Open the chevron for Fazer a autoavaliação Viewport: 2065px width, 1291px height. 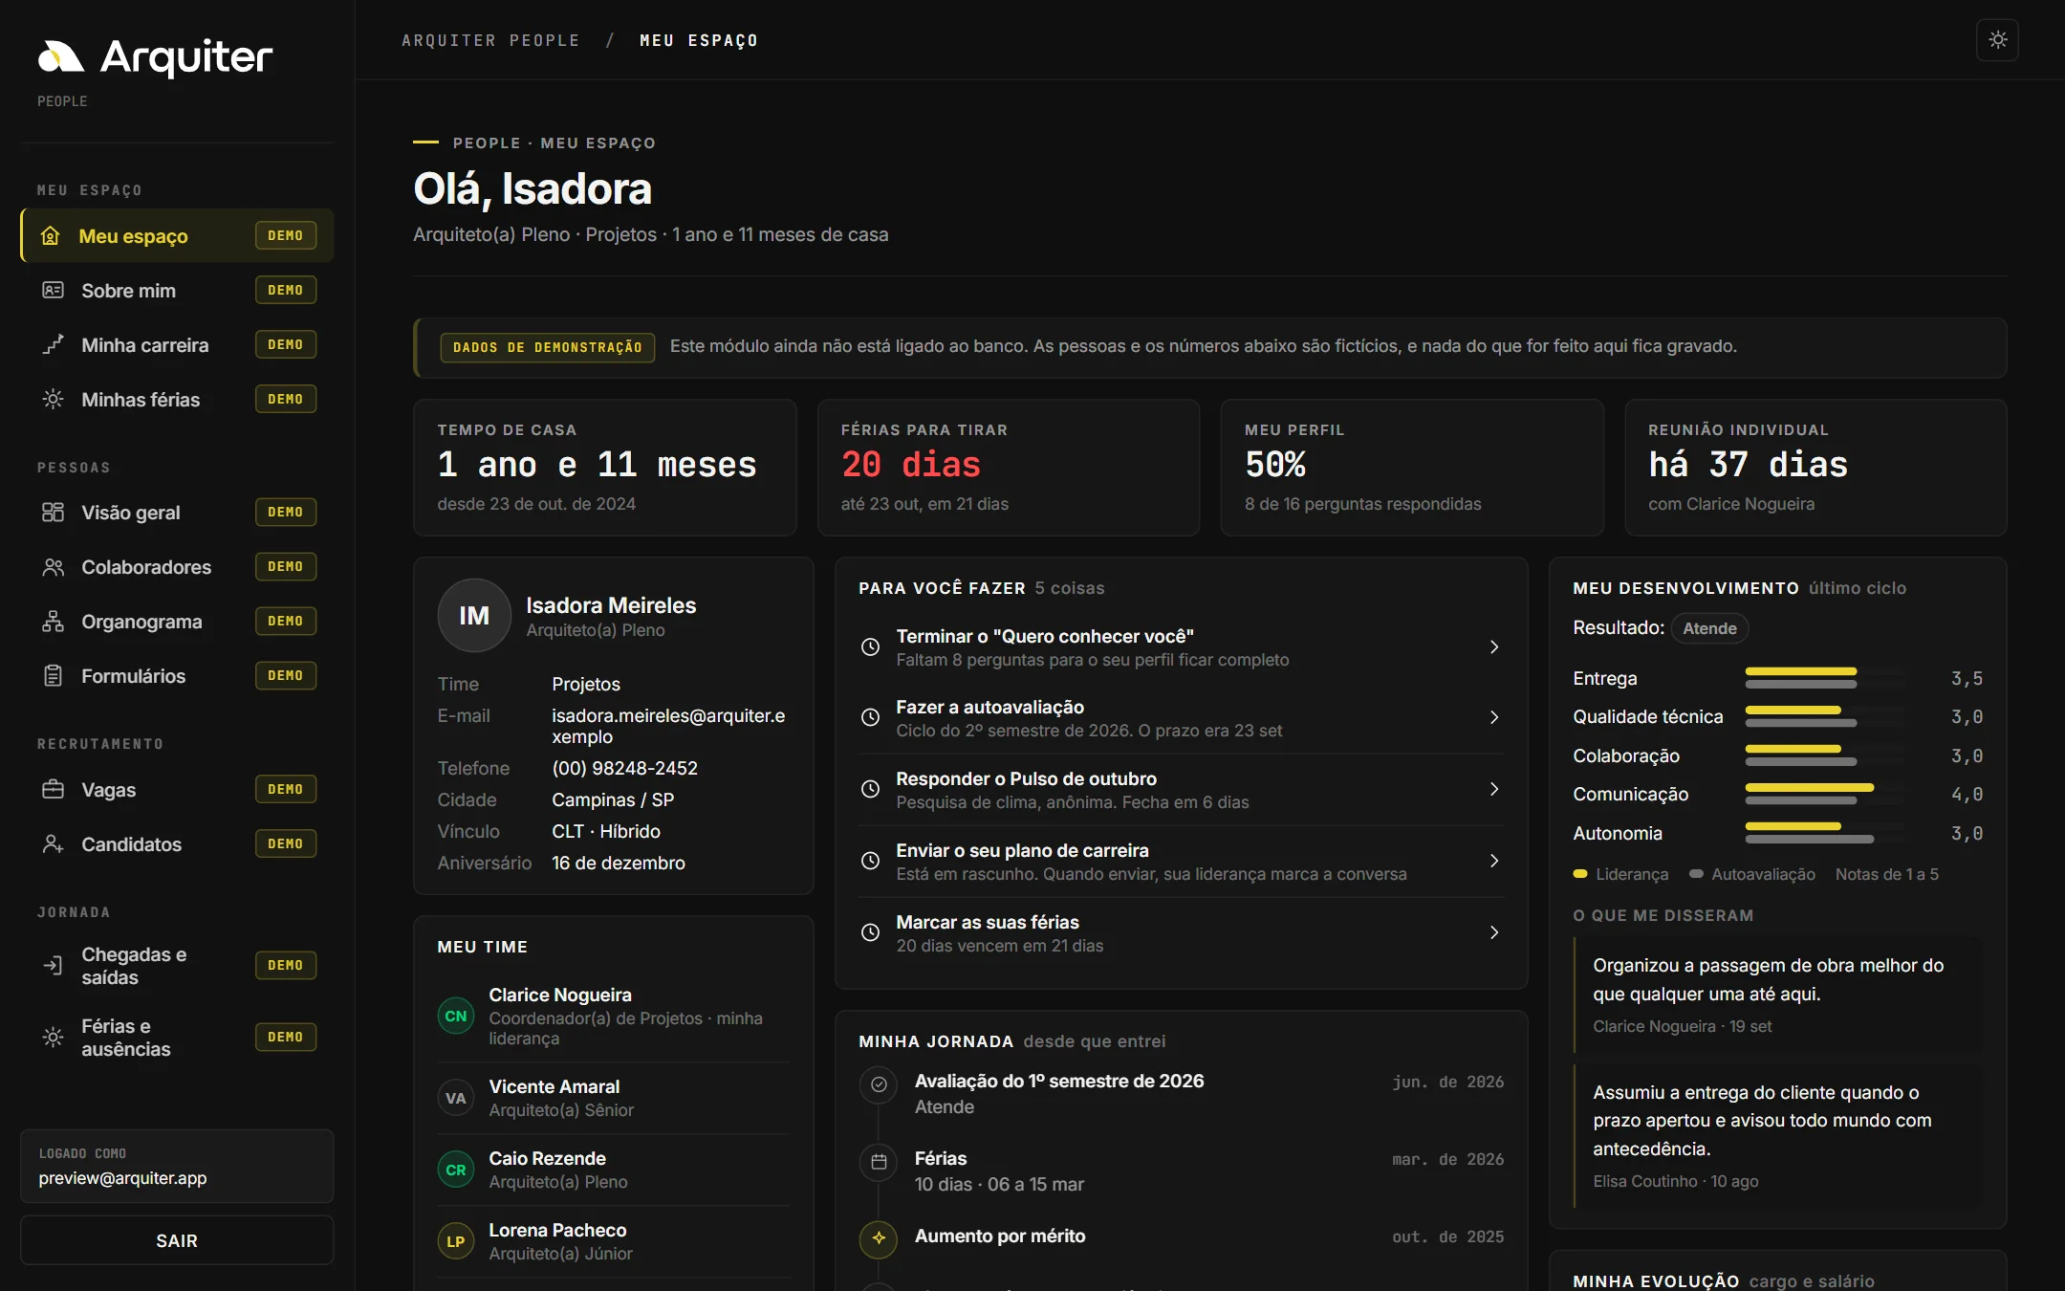tap(1494, 717)
